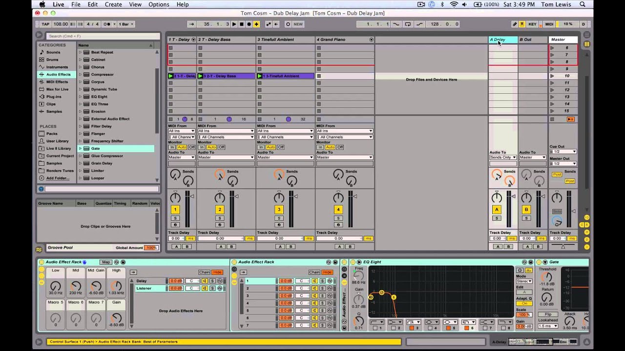
Task: Click the Map button on Audio Effect Rack
Action: pyautogui.click(x=105, y=262)
